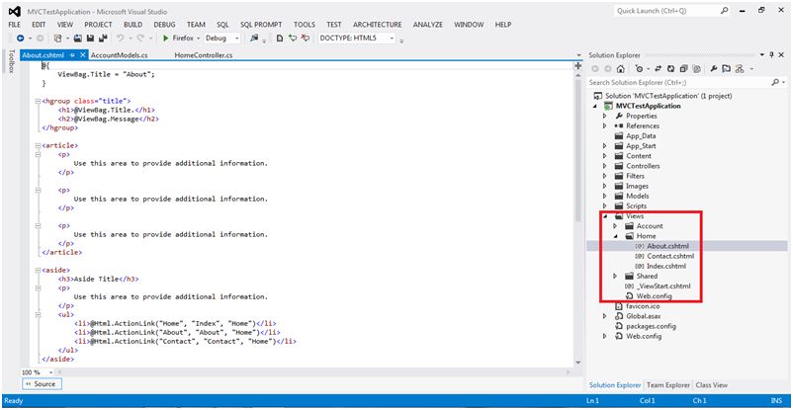Screen dimensions: 793x410
Task: Open the SQL PROMPT menu
Action: click(x=261, y=25)
